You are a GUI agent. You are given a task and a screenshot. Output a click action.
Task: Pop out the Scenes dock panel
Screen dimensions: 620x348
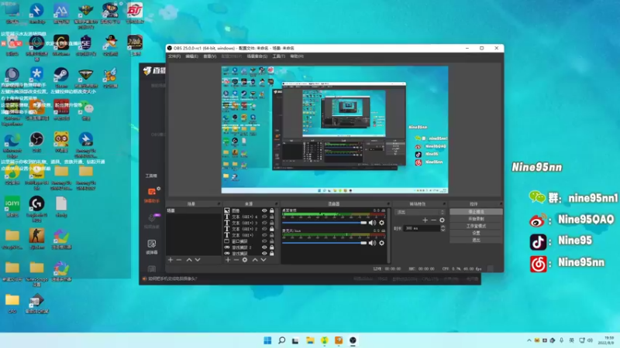pos(219,203)
